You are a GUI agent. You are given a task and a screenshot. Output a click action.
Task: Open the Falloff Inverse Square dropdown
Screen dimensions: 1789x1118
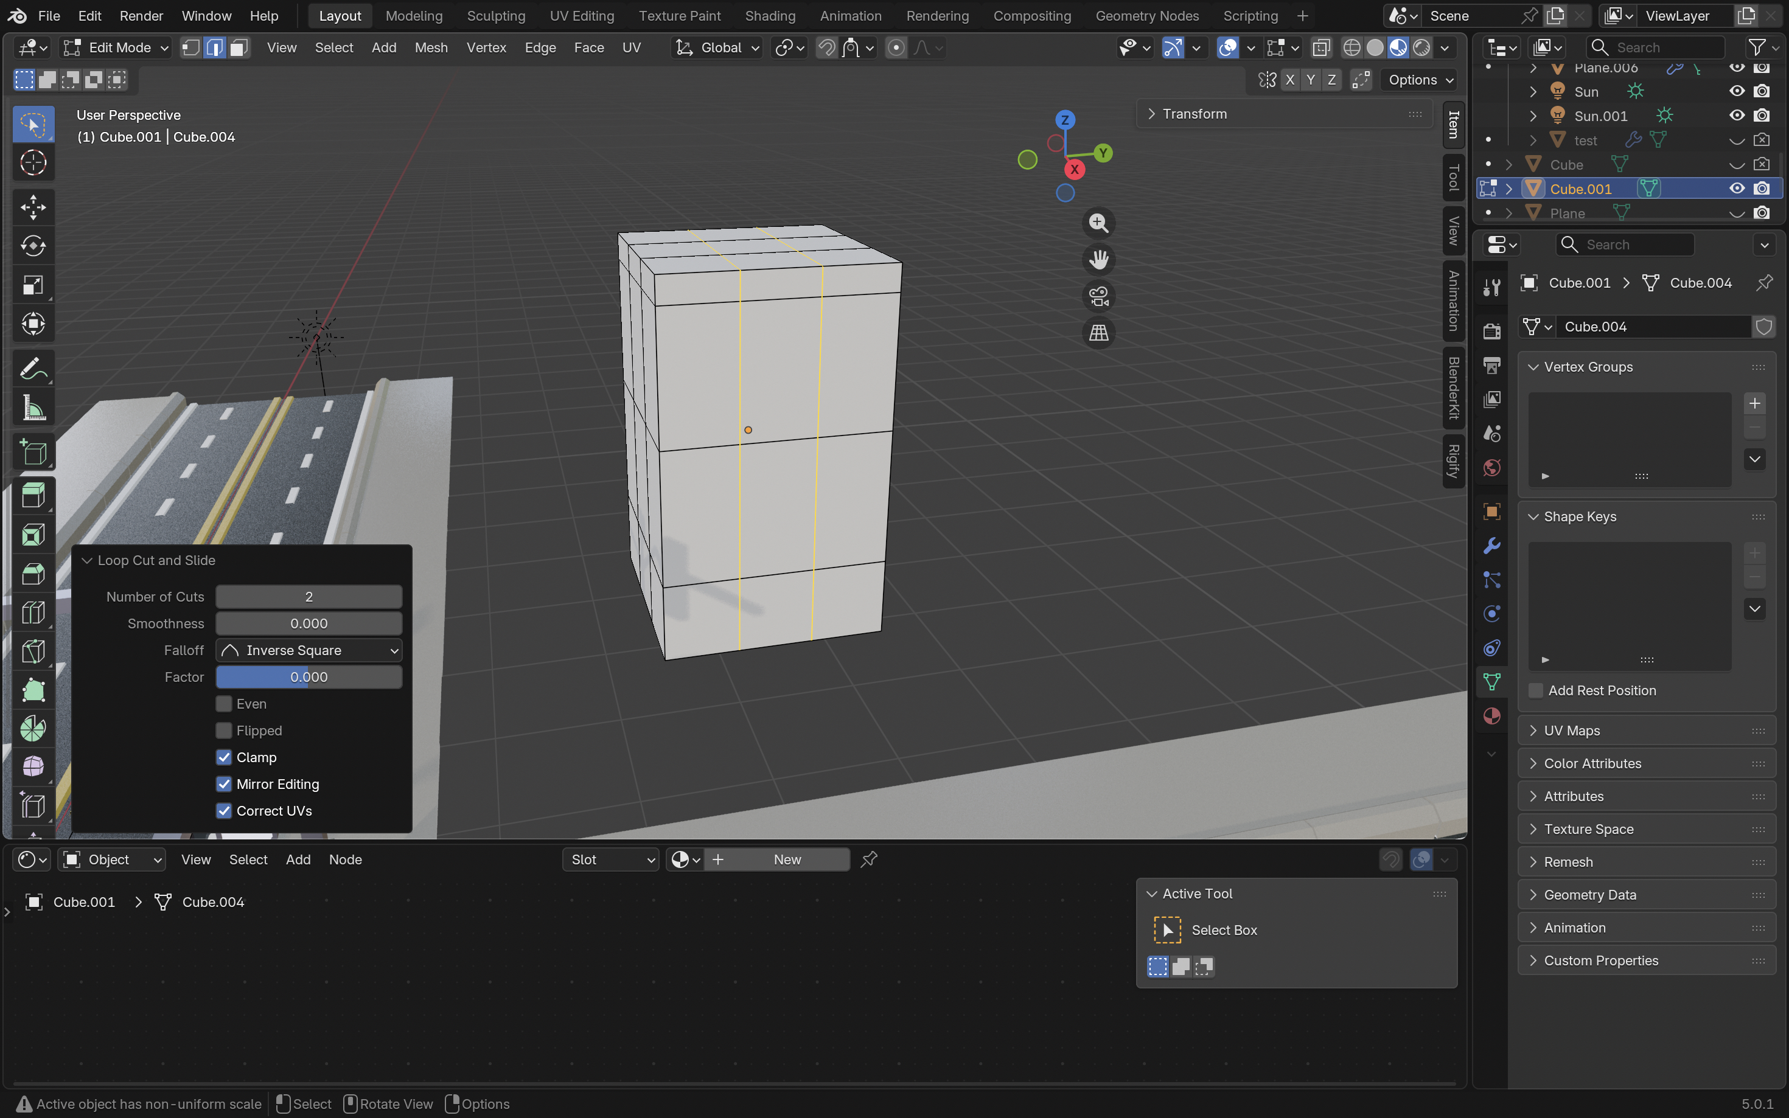pos(309,651)
